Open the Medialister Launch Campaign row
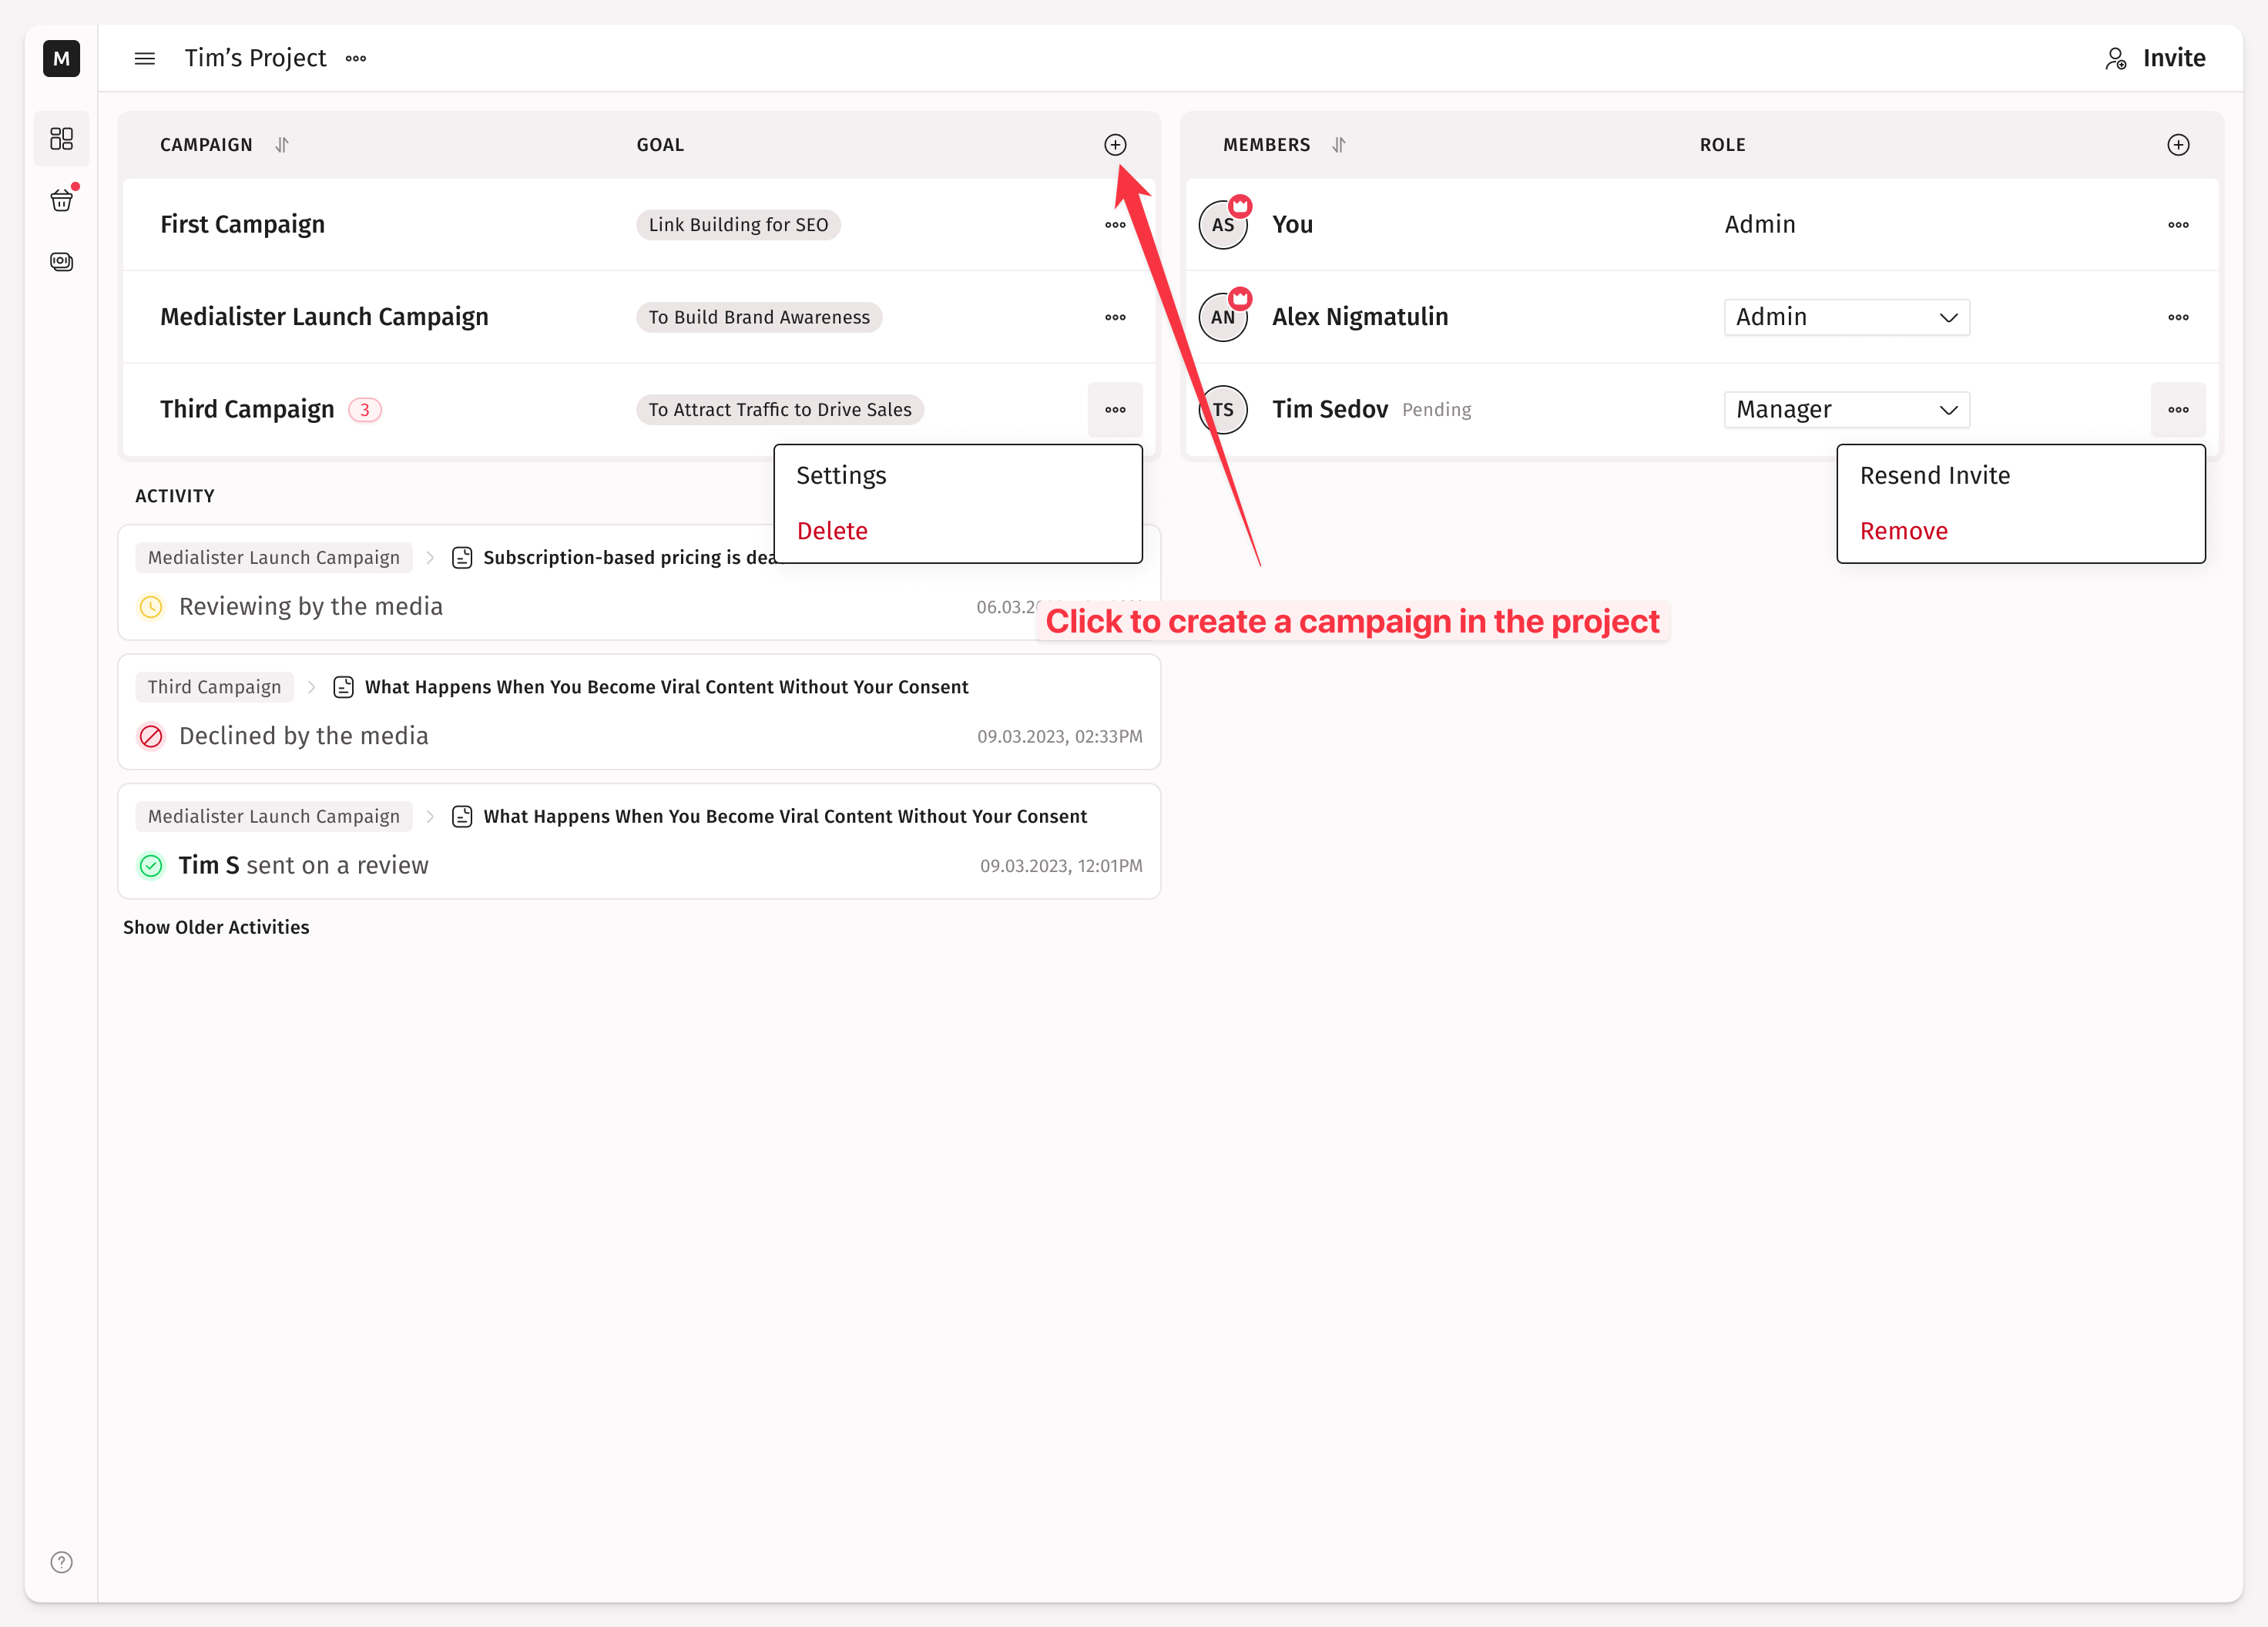 pyautogui.click(x=324, y=317)
